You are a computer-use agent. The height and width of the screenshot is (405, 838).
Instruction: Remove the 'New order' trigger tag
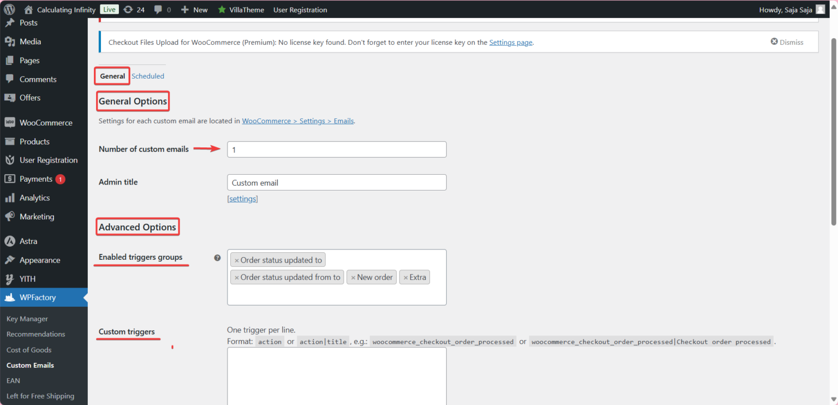pyautogui.click(x=353, y=277)
